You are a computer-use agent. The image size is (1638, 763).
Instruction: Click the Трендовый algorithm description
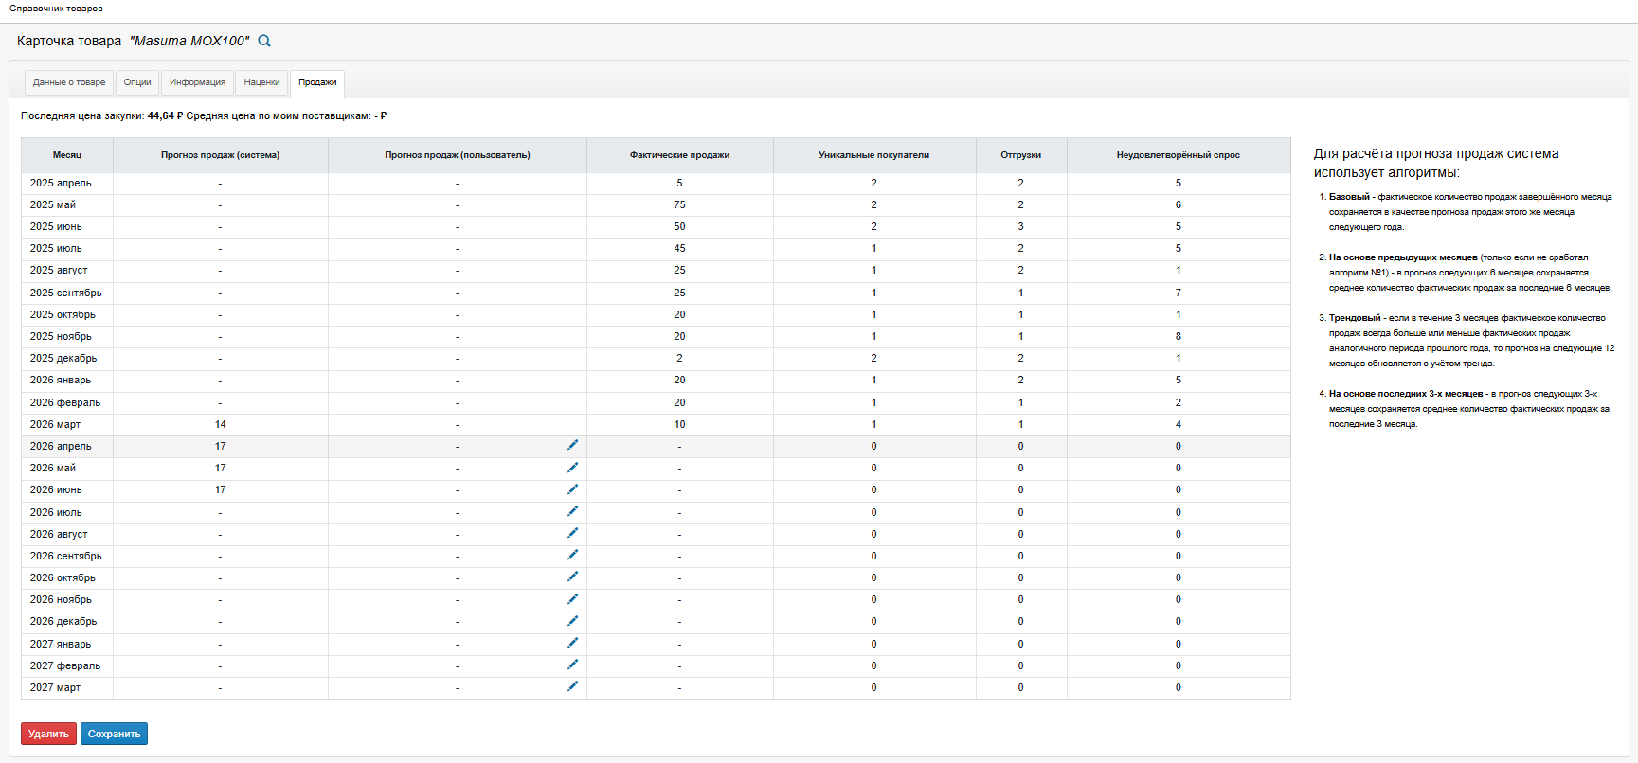pyautogui.click(x=1471, y=341)
